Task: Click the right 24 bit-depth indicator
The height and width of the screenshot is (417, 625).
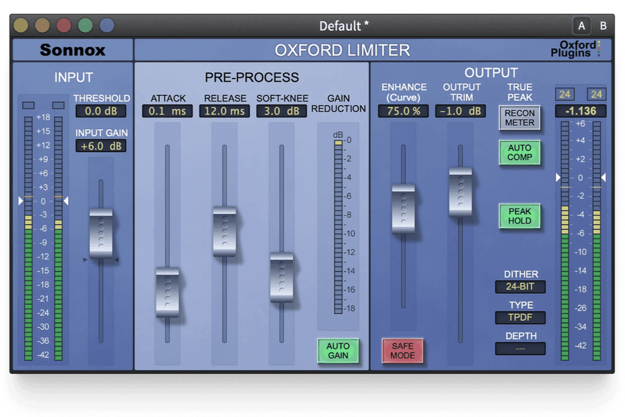Action: click(597, 93)
